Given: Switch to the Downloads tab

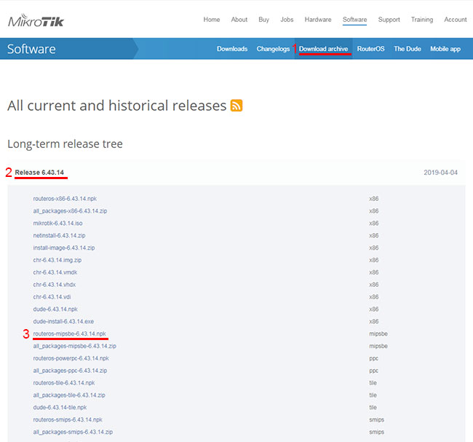Looking at the screenshot, I should tap(232, 49).
